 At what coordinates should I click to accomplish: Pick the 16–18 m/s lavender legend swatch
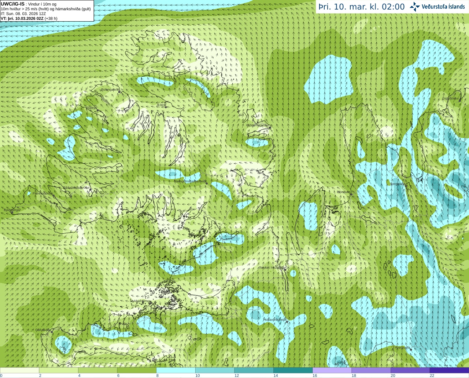click(x=332, y=370)
